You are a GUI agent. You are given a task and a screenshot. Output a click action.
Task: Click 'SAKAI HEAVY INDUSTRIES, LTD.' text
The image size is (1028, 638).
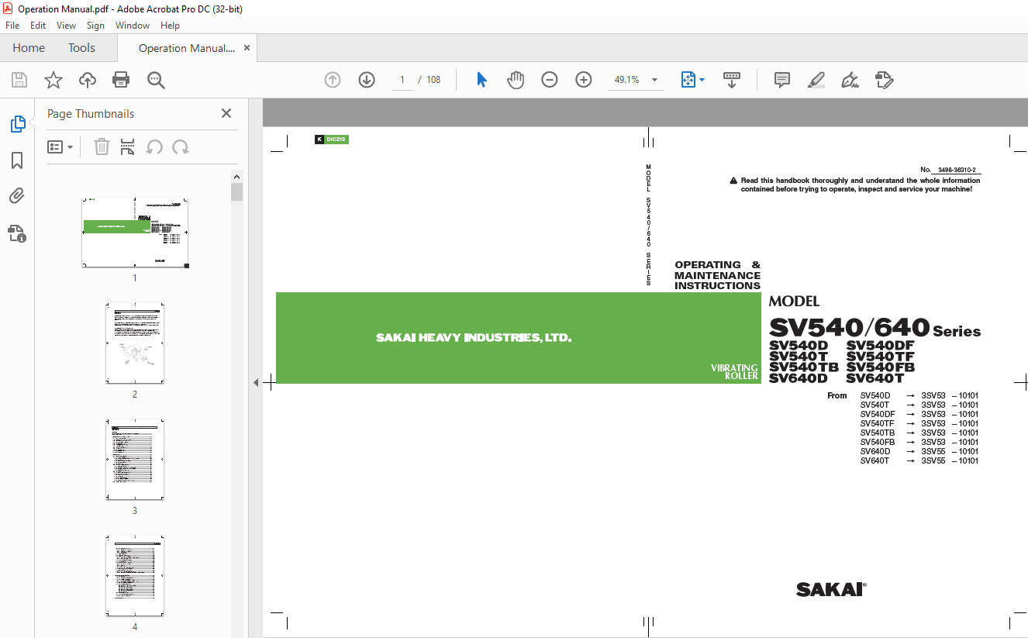point(474,338)
